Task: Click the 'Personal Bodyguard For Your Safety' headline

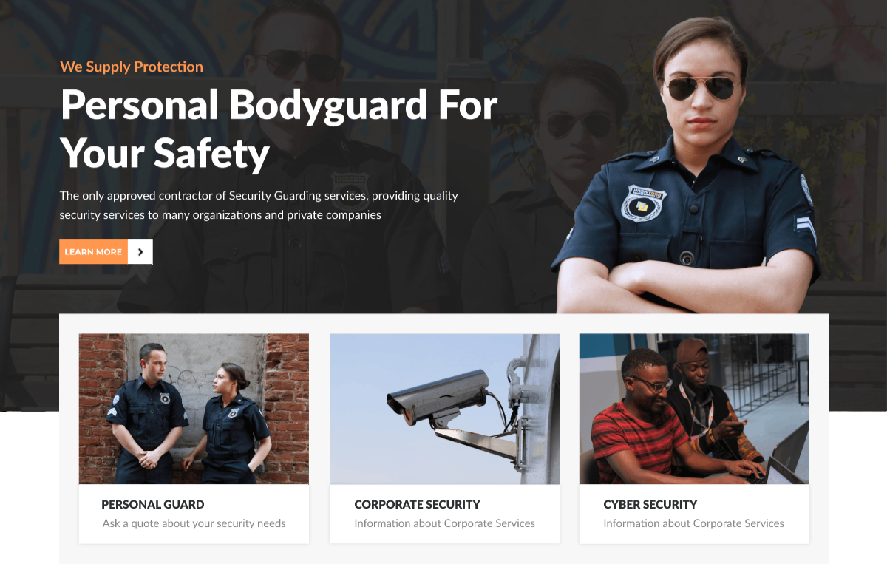Action: pos(279,129)
